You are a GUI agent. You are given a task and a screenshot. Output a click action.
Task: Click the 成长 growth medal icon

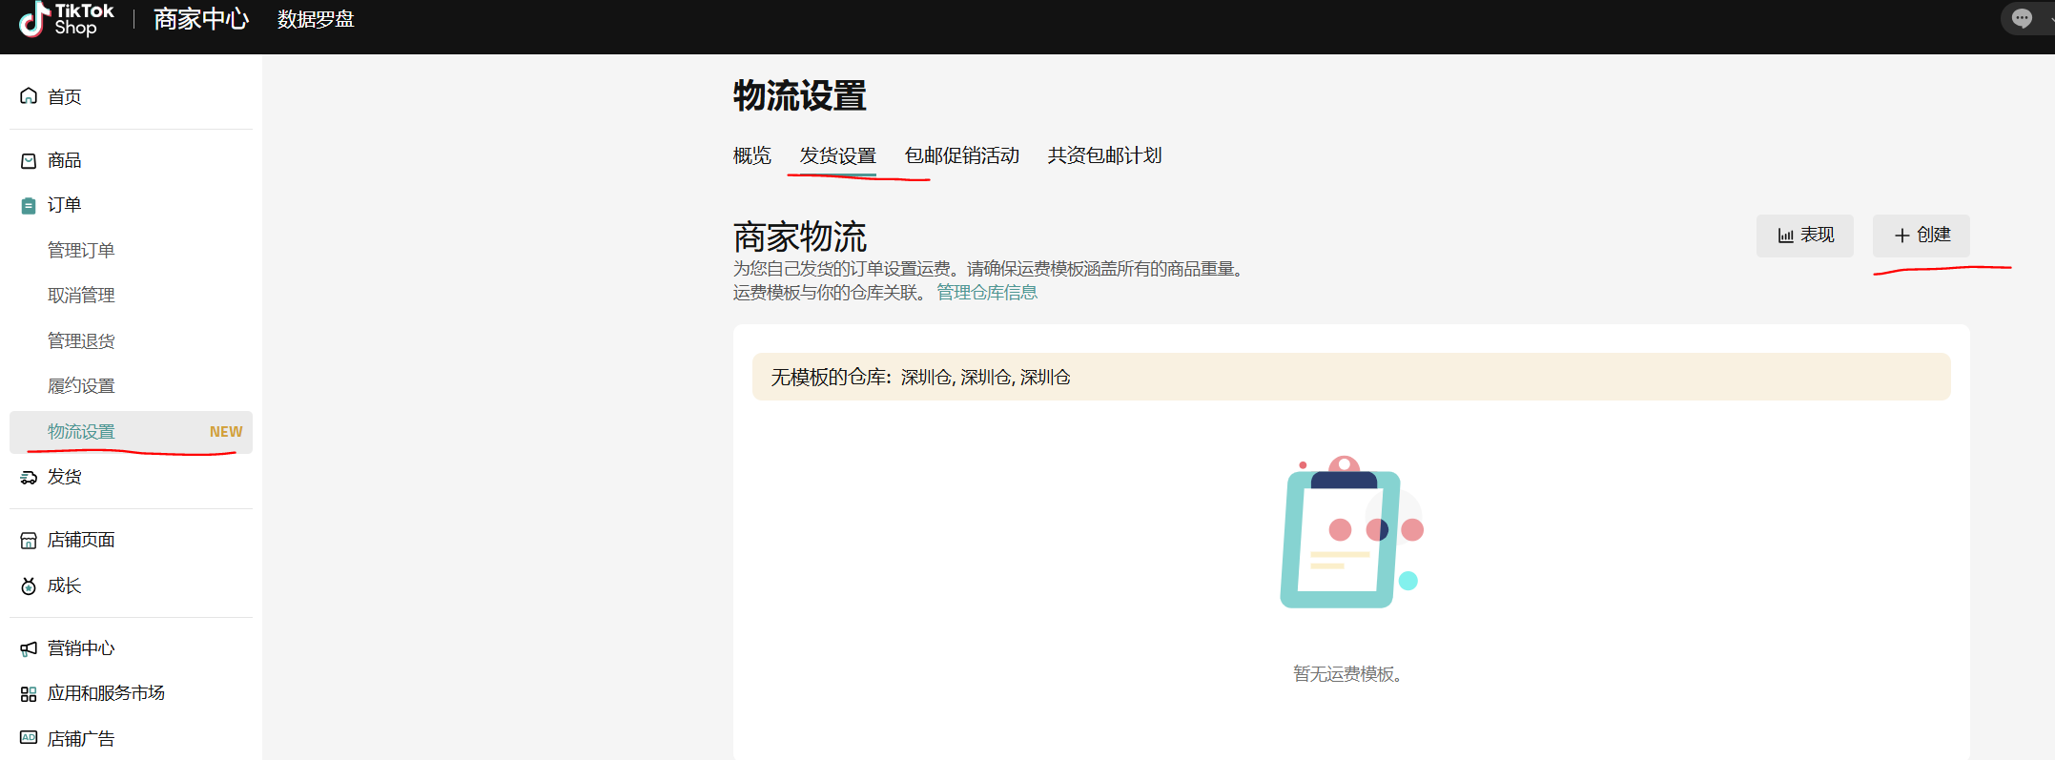click(29, 586)
